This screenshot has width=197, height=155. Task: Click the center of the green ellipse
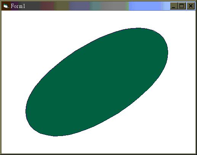tap(97, 82)
